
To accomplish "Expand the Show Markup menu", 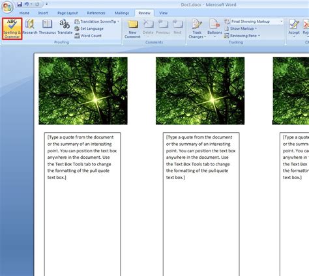I will [x=241, y=29].
